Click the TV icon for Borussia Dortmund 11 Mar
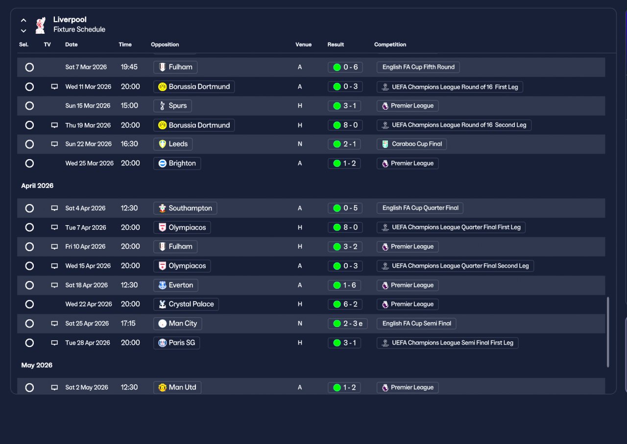The width and height of the screenshot is (627, 444). click(x=54, y=87)
